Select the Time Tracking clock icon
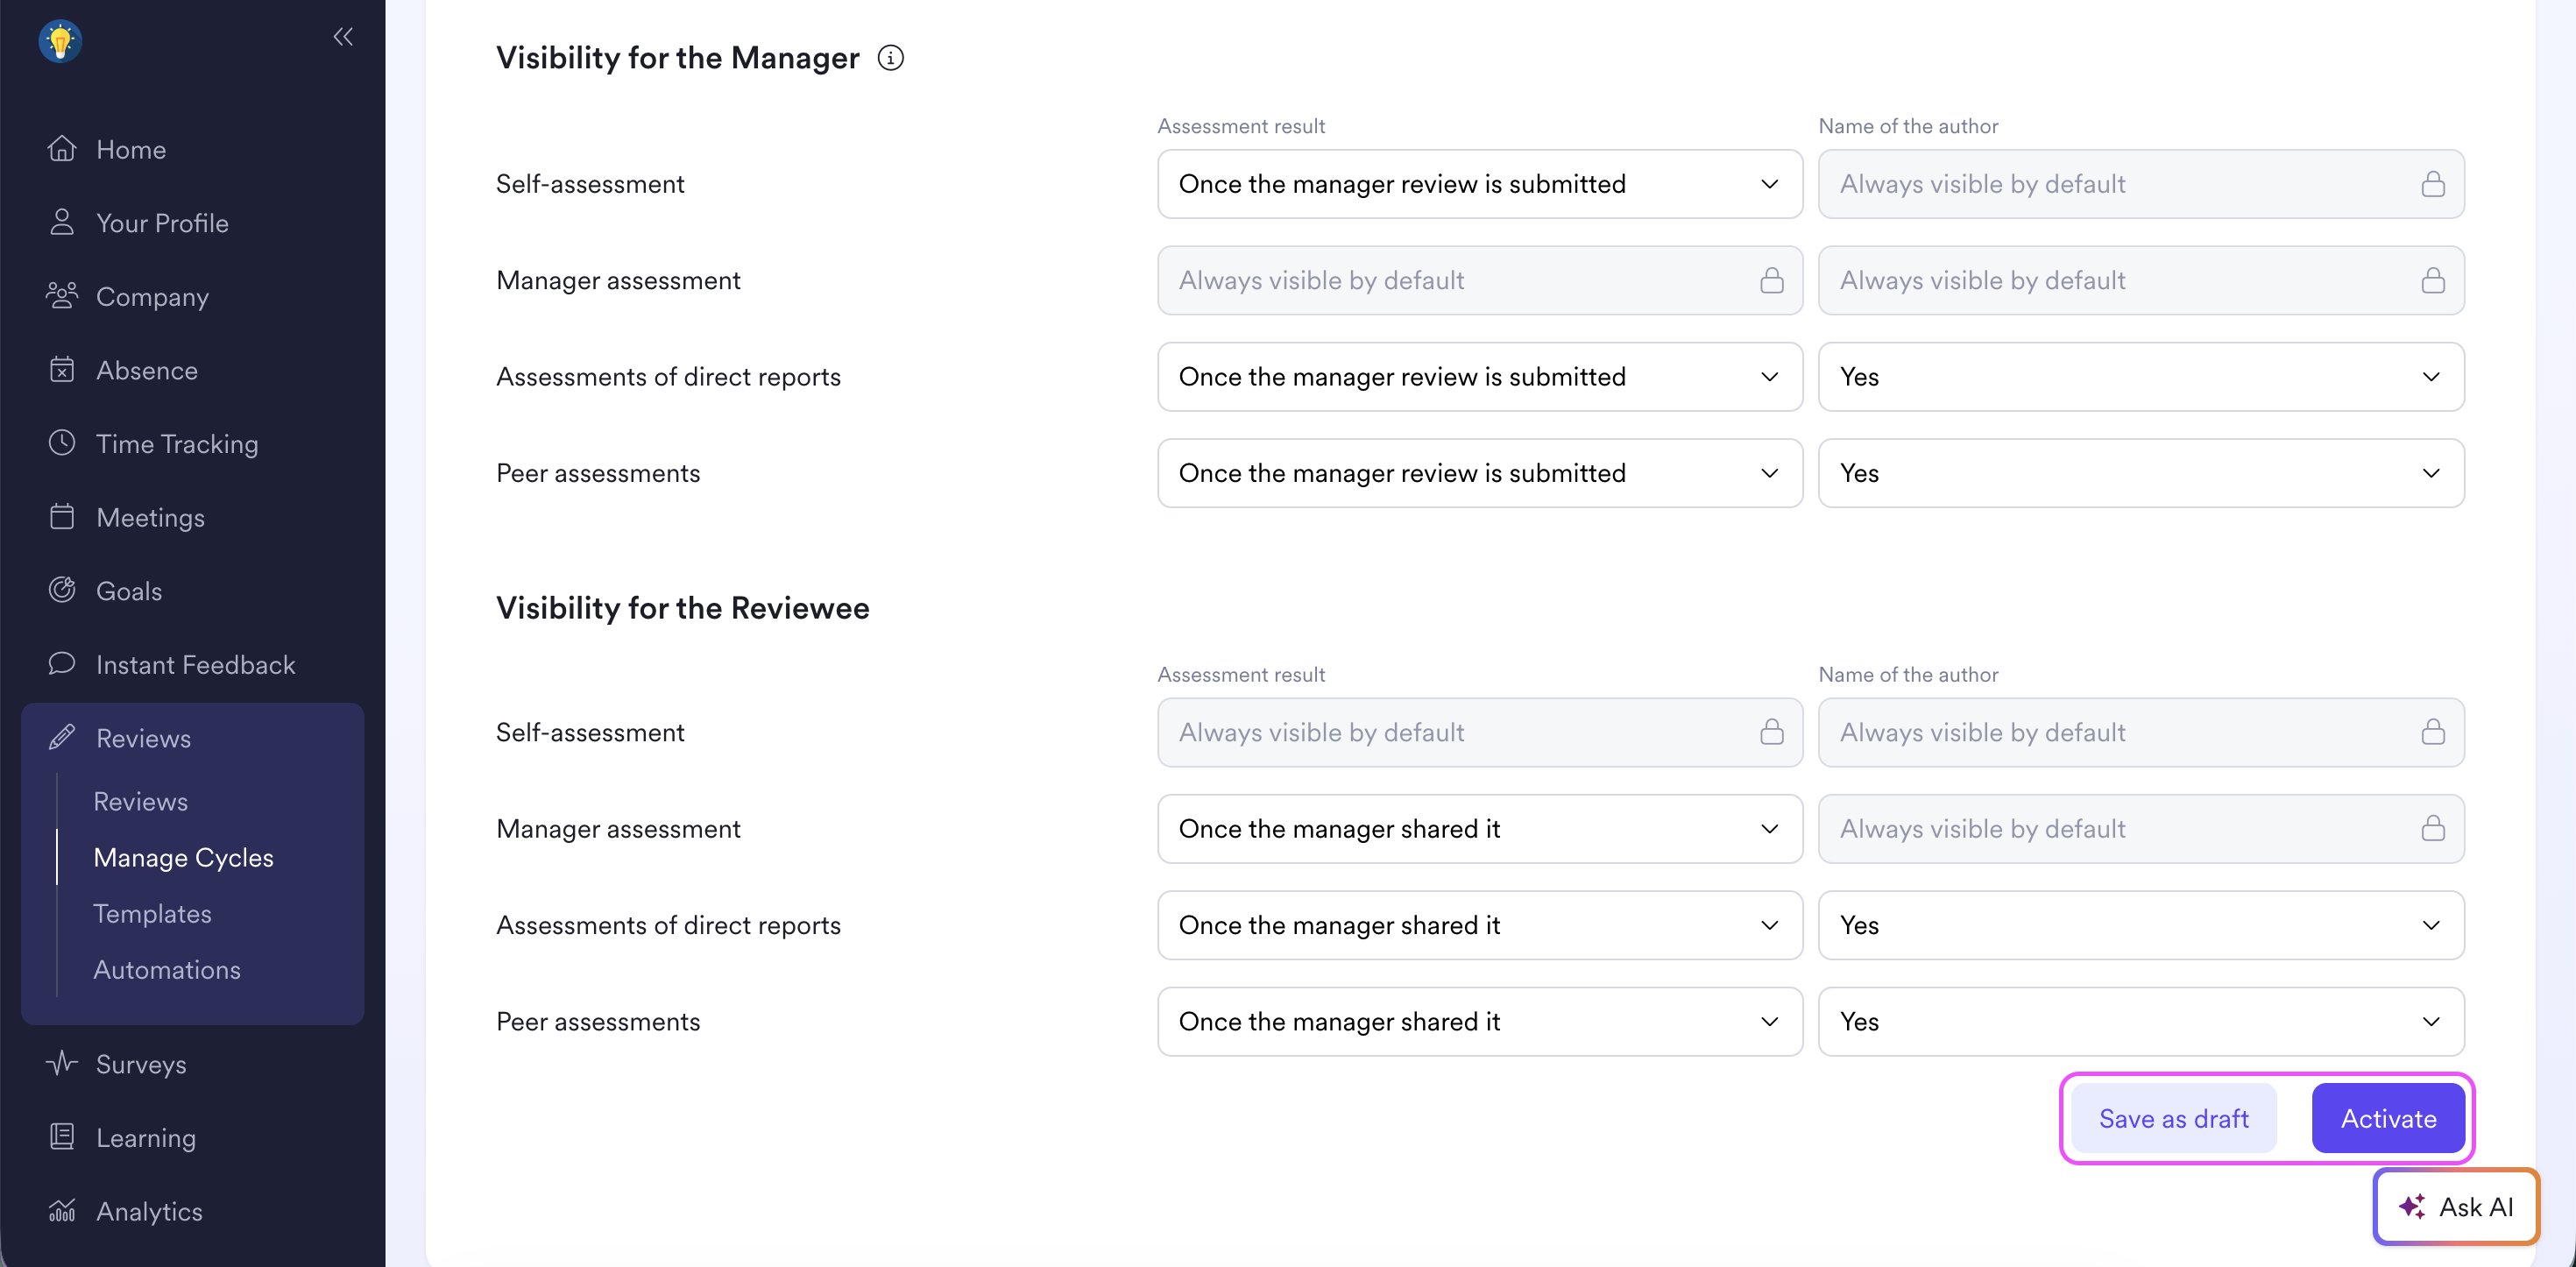2576x1267 pixels. 62,443
